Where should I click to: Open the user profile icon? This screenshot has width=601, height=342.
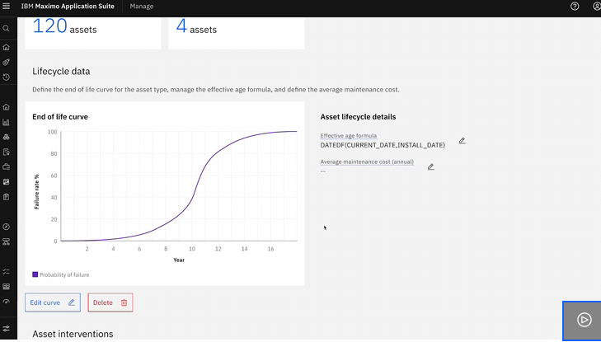coord(597,6)
